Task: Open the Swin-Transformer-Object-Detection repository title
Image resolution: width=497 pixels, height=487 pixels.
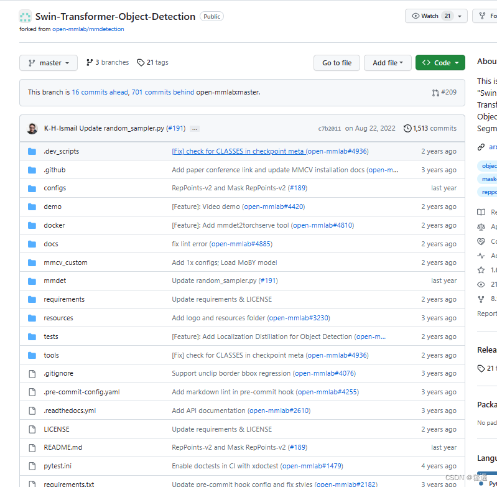Action: tap(115, 16)
